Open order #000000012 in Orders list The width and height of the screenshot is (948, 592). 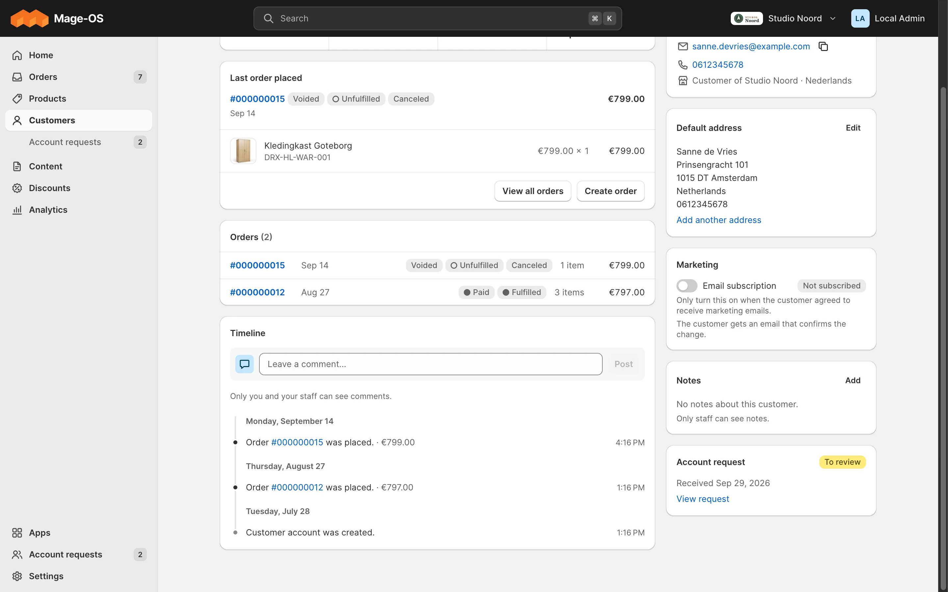point(257,292)
